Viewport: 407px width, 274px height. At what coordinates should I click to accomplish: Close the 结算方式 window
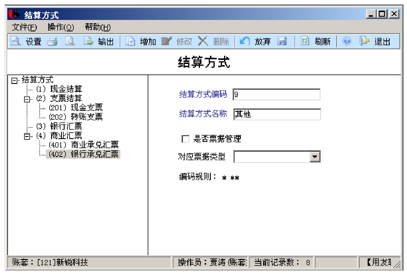[394, 14]
